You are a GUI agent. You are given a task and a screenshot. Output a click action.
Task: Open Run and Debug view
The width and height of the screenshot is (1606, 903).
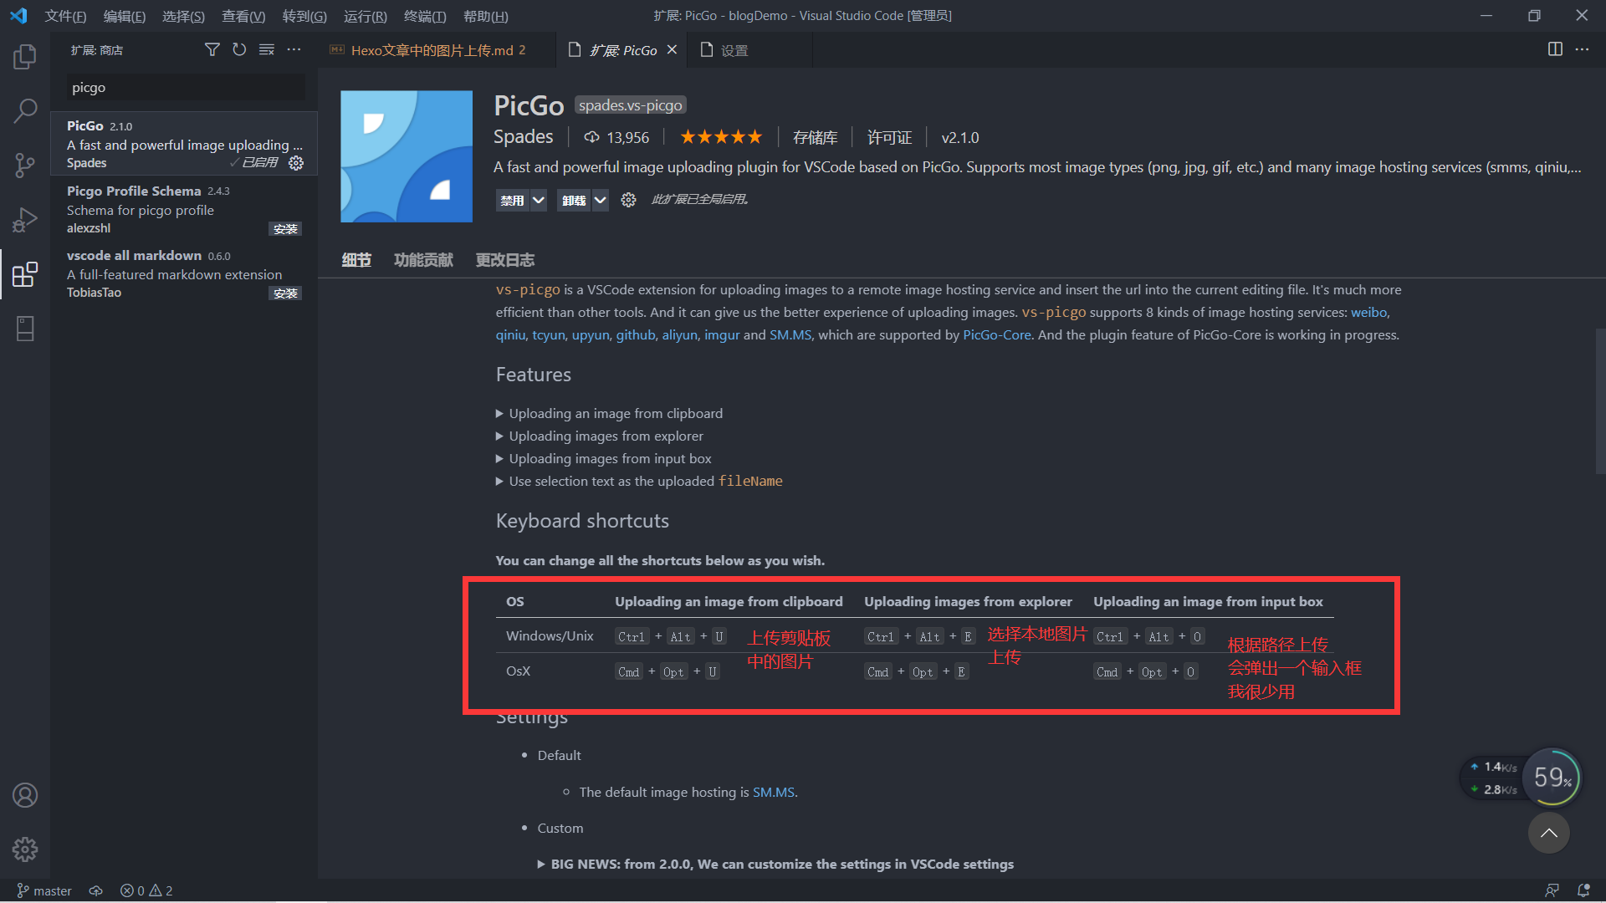click(x=25, y=220)
